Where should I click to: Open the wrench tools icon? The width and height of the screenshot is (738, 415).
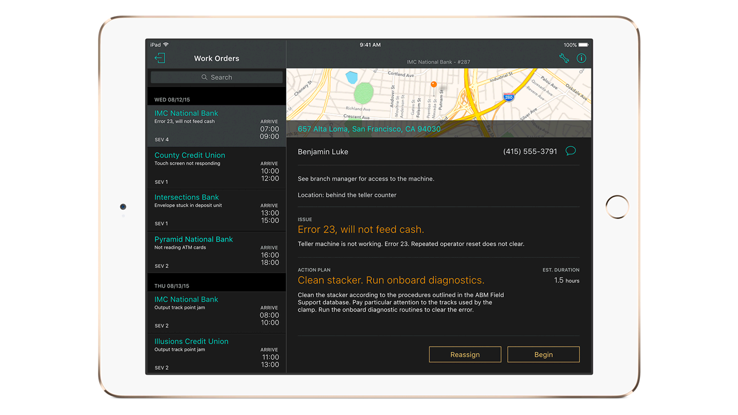coord(564,58)
